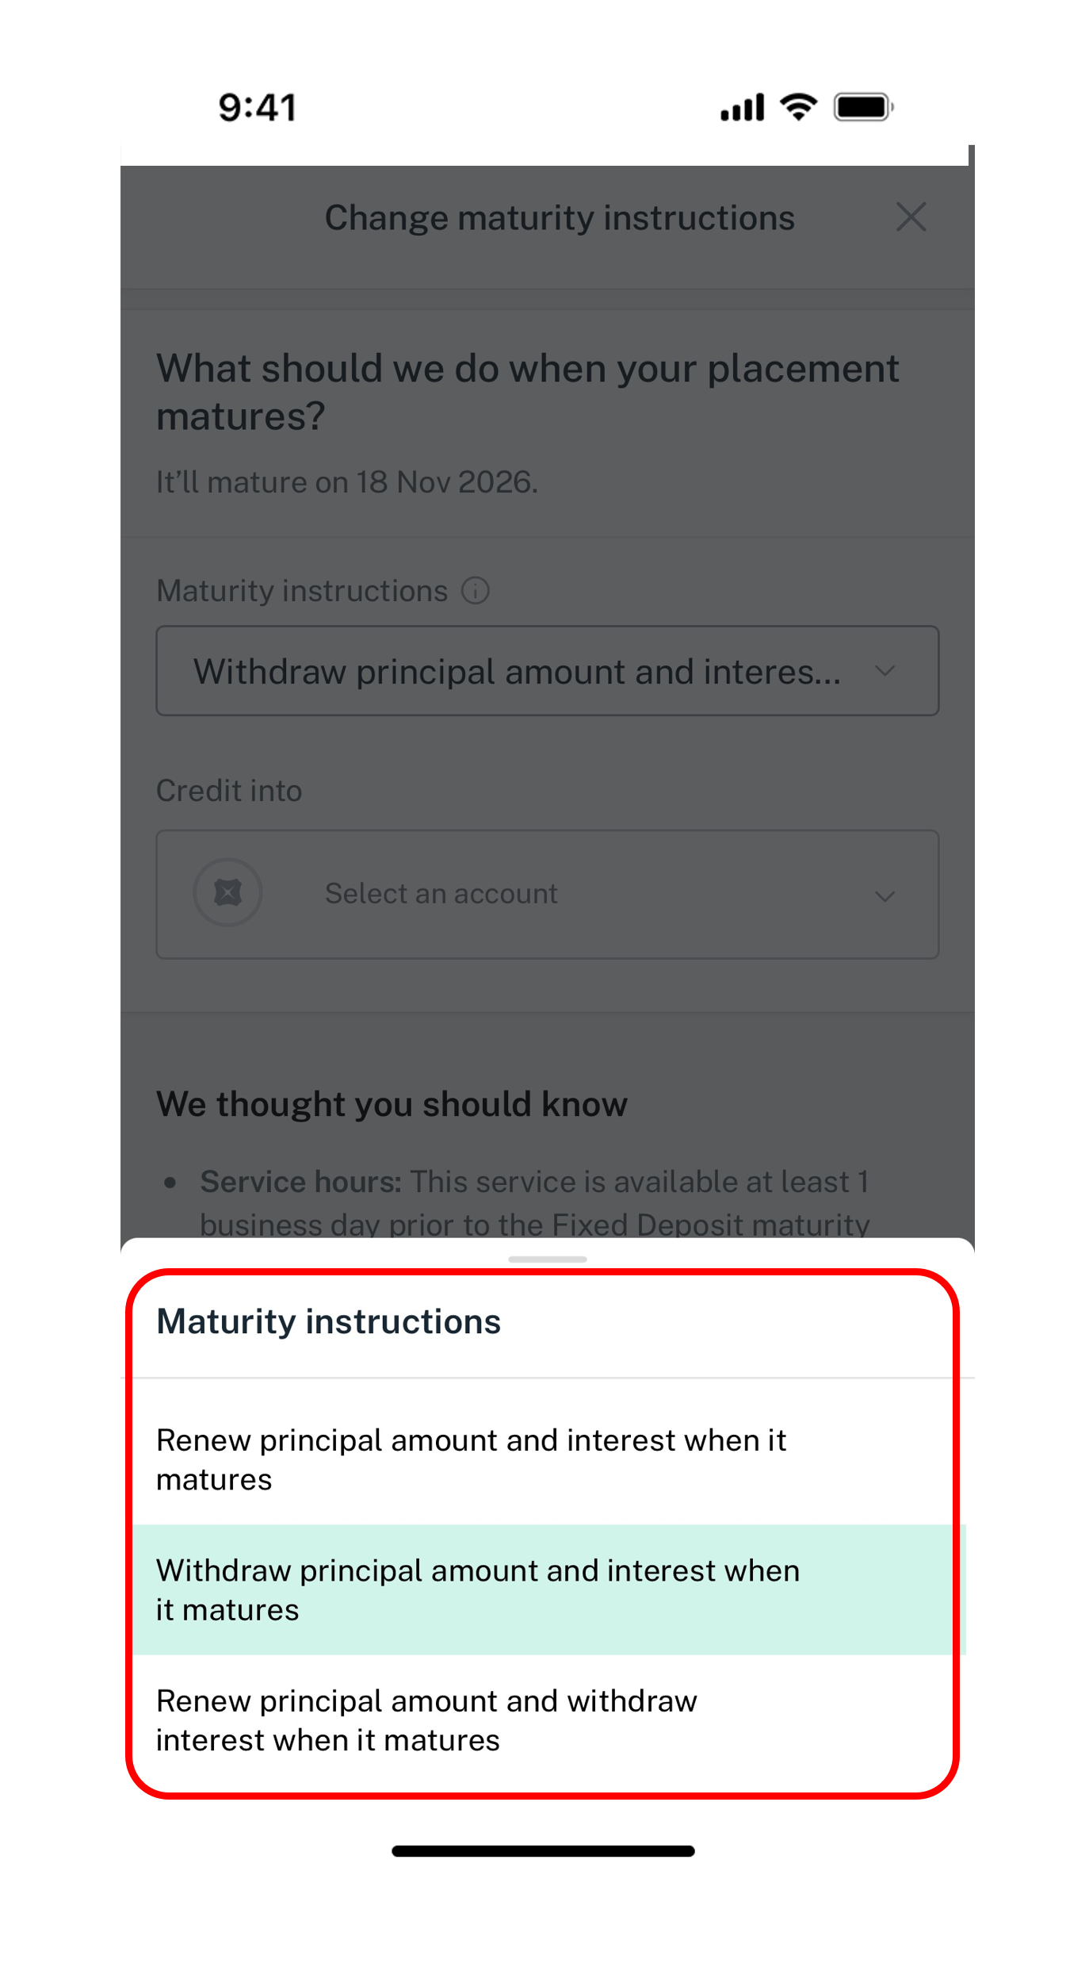
Task: Tap the maturity date text 18 Nov 2026
Action: click(x=446, y=481)
